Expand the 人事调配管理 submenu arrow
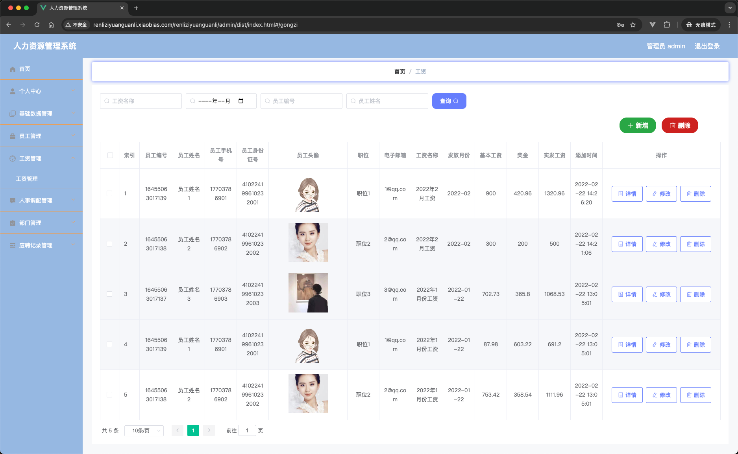 click(73, 200)
